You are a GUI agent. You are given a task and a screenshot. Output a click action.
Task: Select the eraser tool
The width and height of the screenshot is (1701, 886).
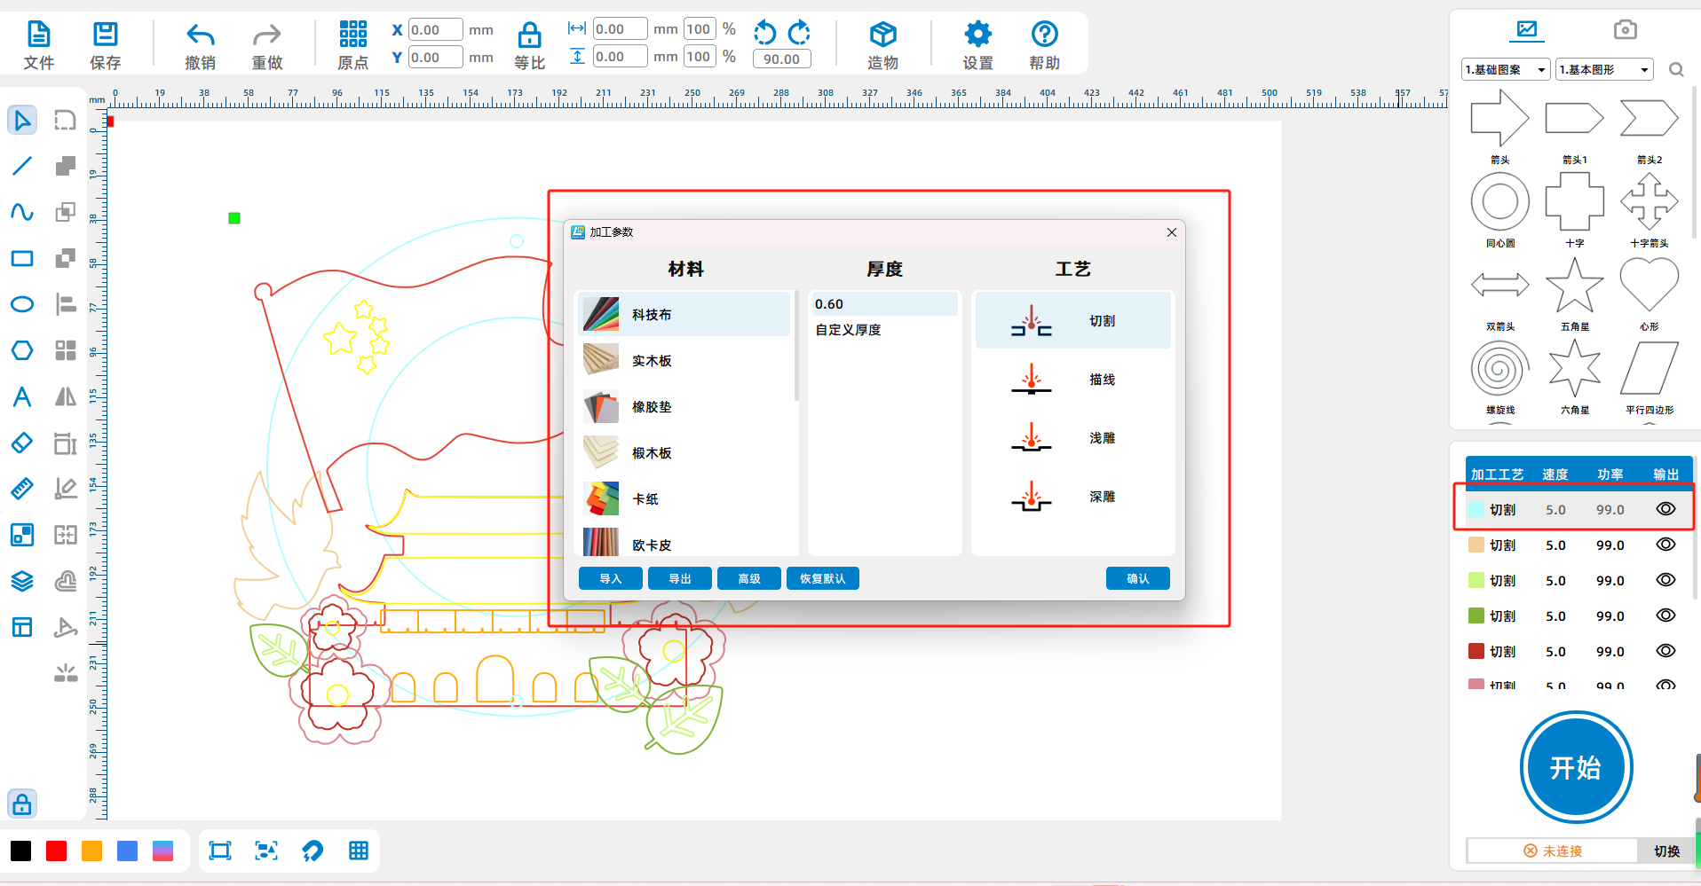22,443
